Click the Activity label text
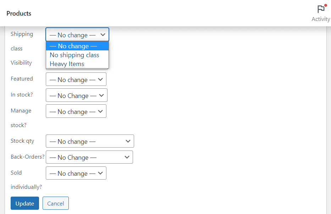The height and width of the screenshot is (214, 331). 320,19
